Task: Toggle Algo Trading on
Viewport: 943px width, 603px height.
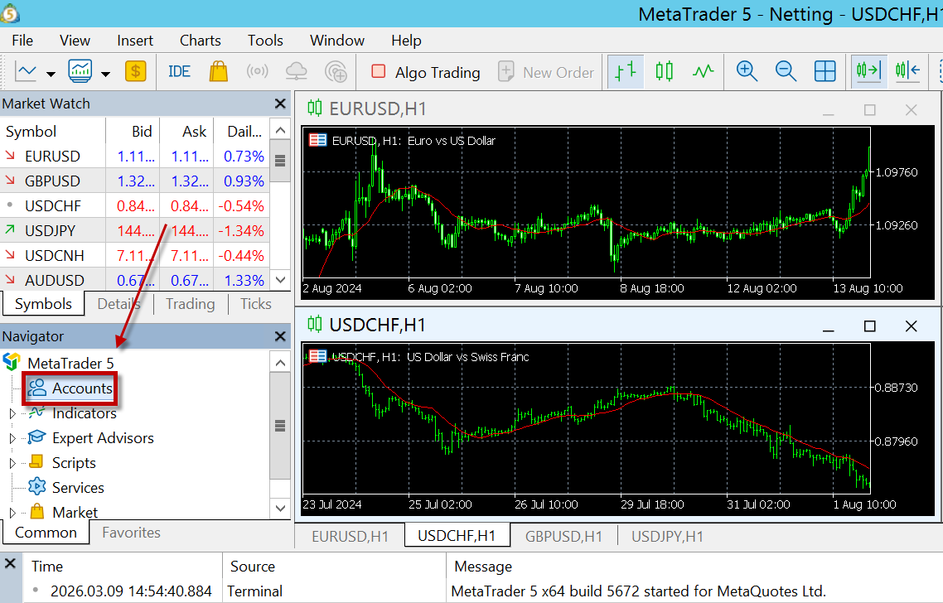Action: click(426, 72)
